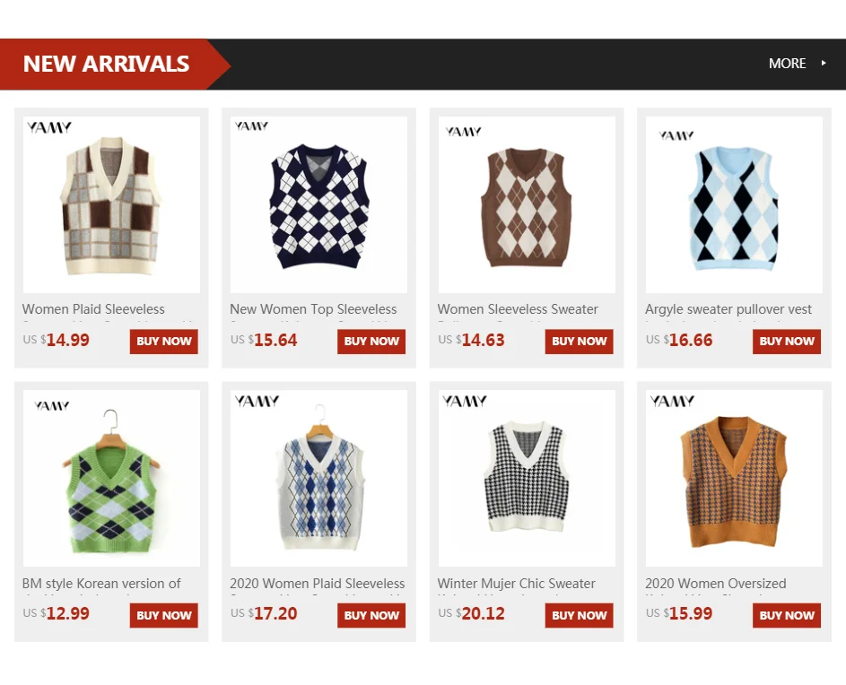
Task: Click the NEW ARRIVALS banner heading
Action: click(x=106, y=64)
